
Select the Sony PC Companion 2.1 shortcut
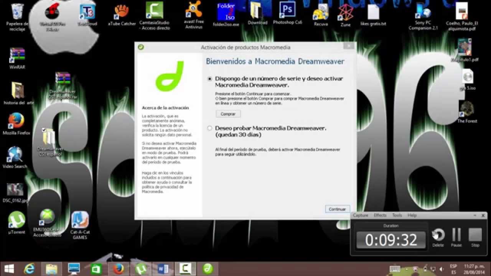(x=423, y=17)
